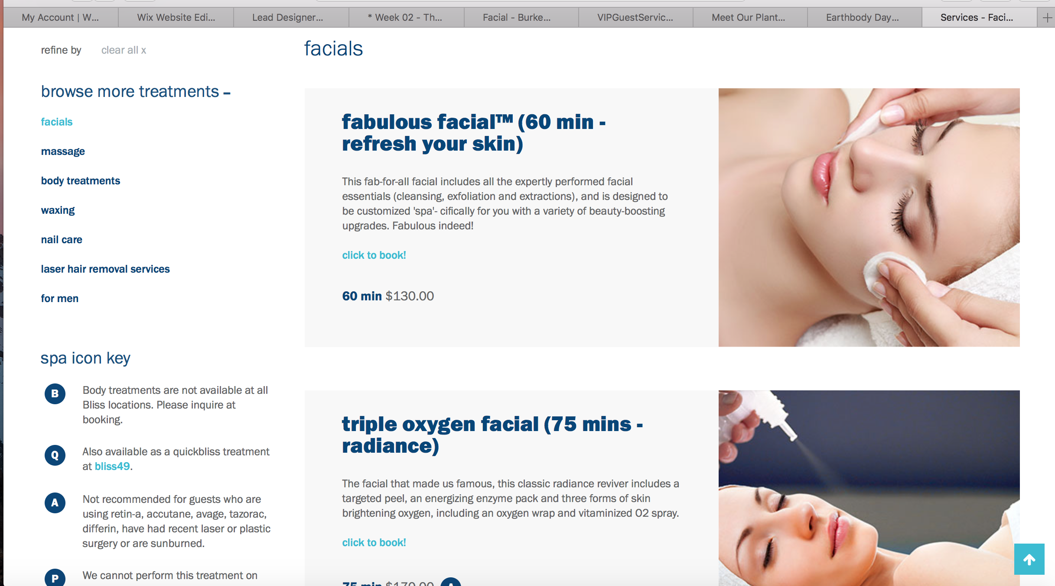
Task: Open the Lead Designer tab
Action: [291, 18]
